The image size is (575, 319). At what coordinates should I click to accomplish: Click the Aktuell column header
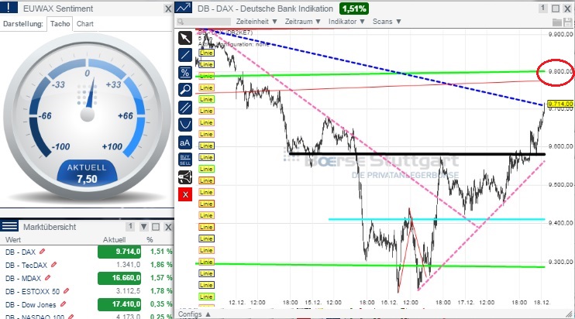point(114,239)
